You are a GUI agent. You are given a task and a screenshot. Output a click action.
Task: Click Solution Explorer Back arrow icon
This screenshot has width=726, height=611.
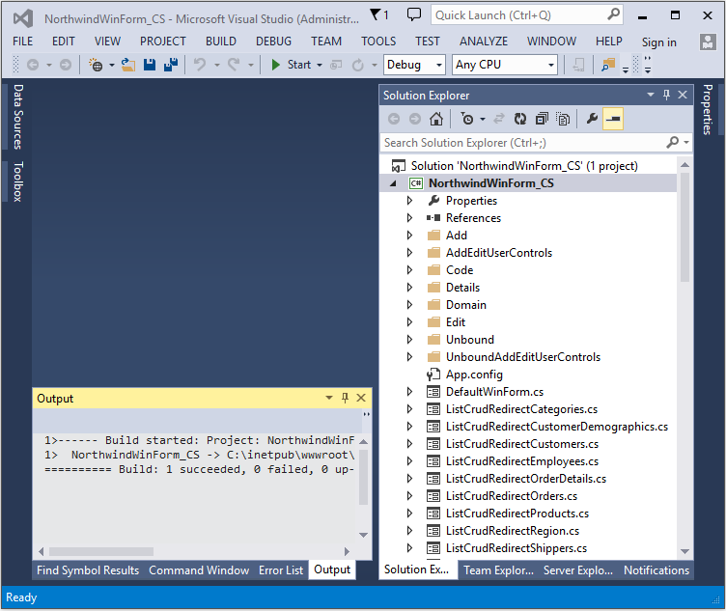(x=394, y=120)
